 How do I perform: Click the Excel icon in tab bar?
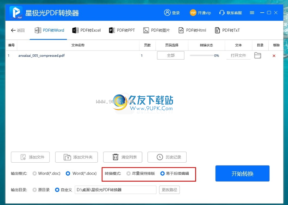pyautogui.click(x=75, y=30)
